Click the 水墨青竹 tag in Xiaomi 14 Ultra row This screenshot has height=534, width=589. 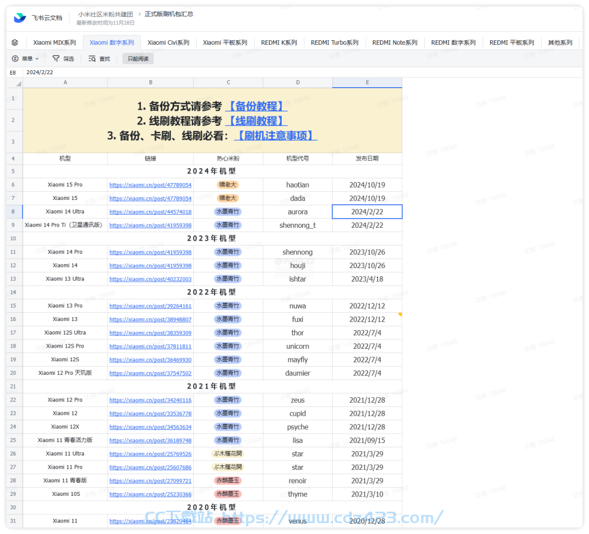(228, 211)
